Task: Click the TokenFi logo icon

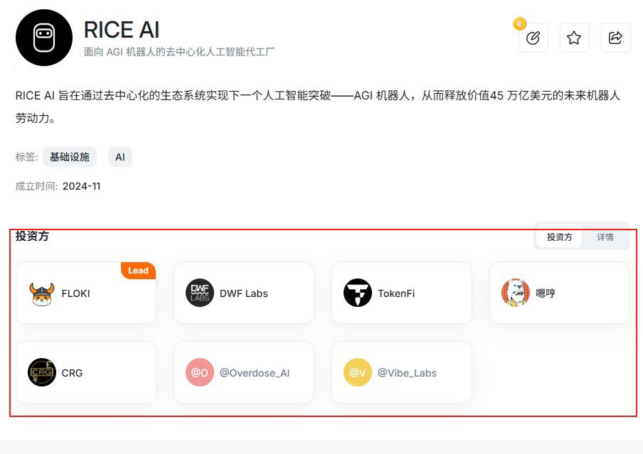Action: pos(358,293)
